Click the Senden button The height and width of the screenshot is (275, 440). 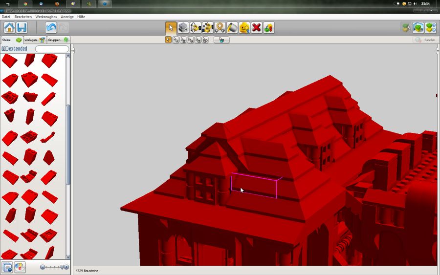tap(424, 40)
